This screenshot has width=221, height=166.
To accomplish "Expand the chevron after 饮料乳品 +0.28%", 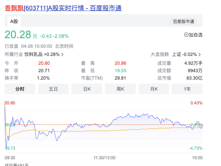I will (x=63, y=55).
